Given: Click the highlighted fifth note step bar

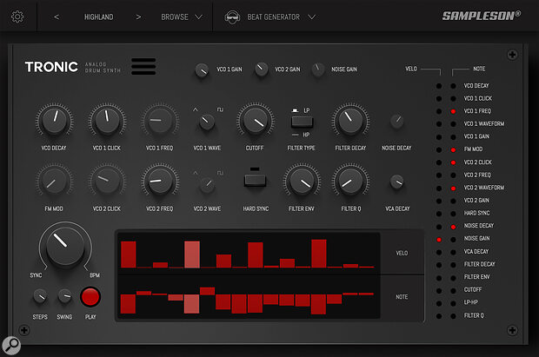Looking at the screenshot, I should (191, 303).
